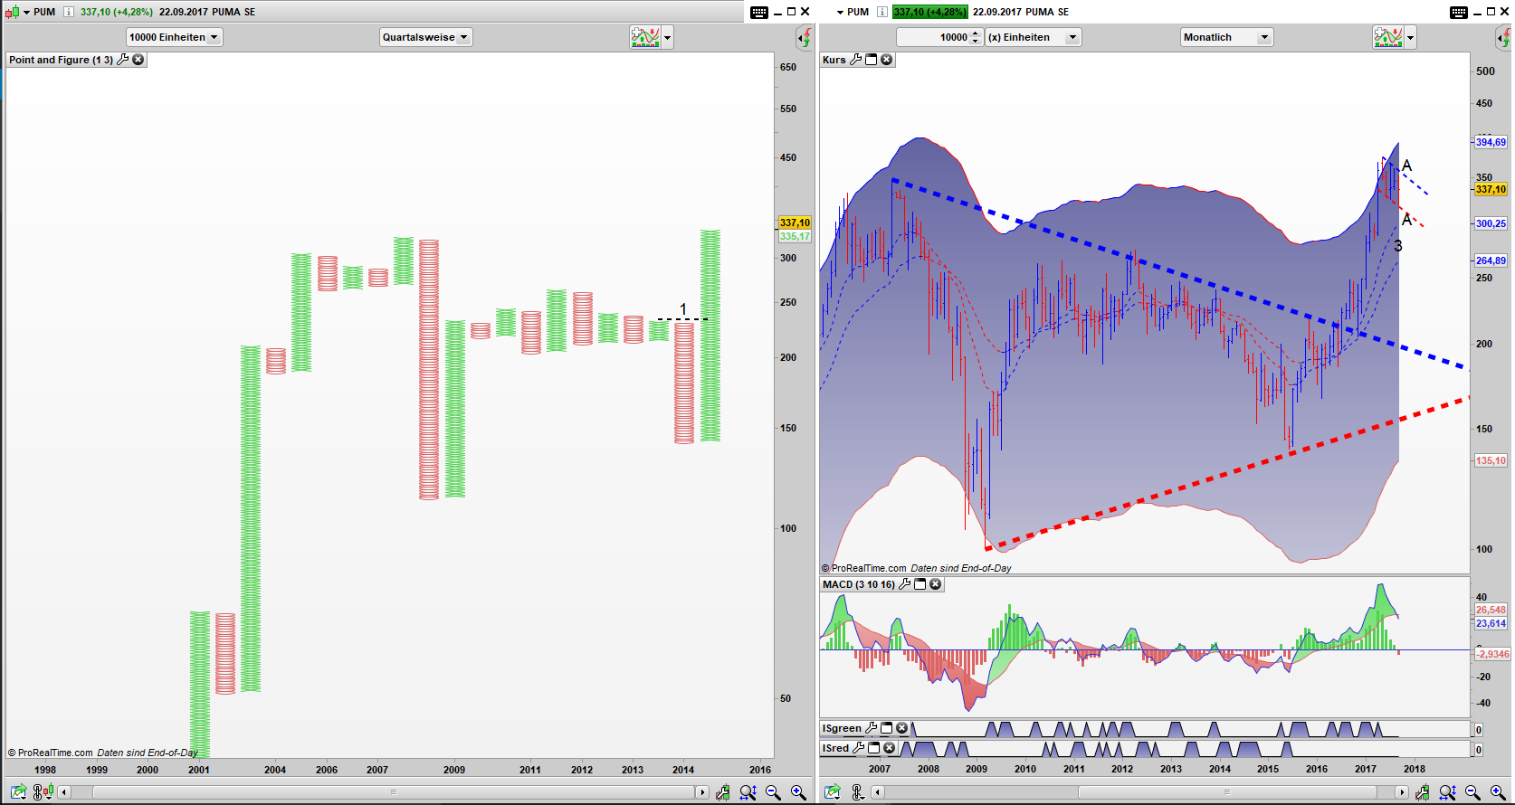Open keyboard icon in right chart title bar

coord(1458,12)
